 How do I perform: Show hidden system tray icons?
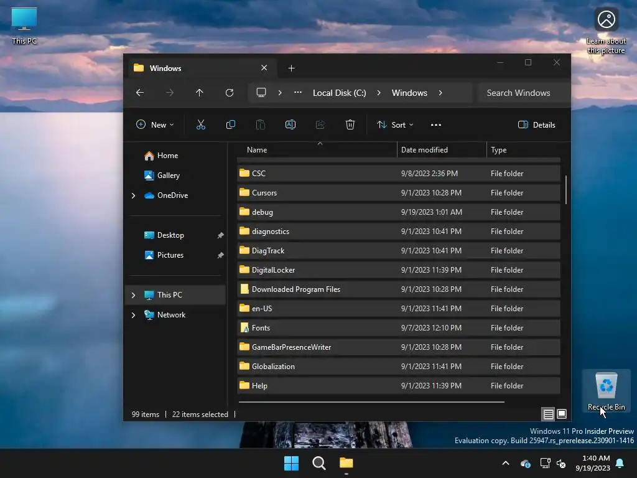pyautogui.click(x=506, y=463)
